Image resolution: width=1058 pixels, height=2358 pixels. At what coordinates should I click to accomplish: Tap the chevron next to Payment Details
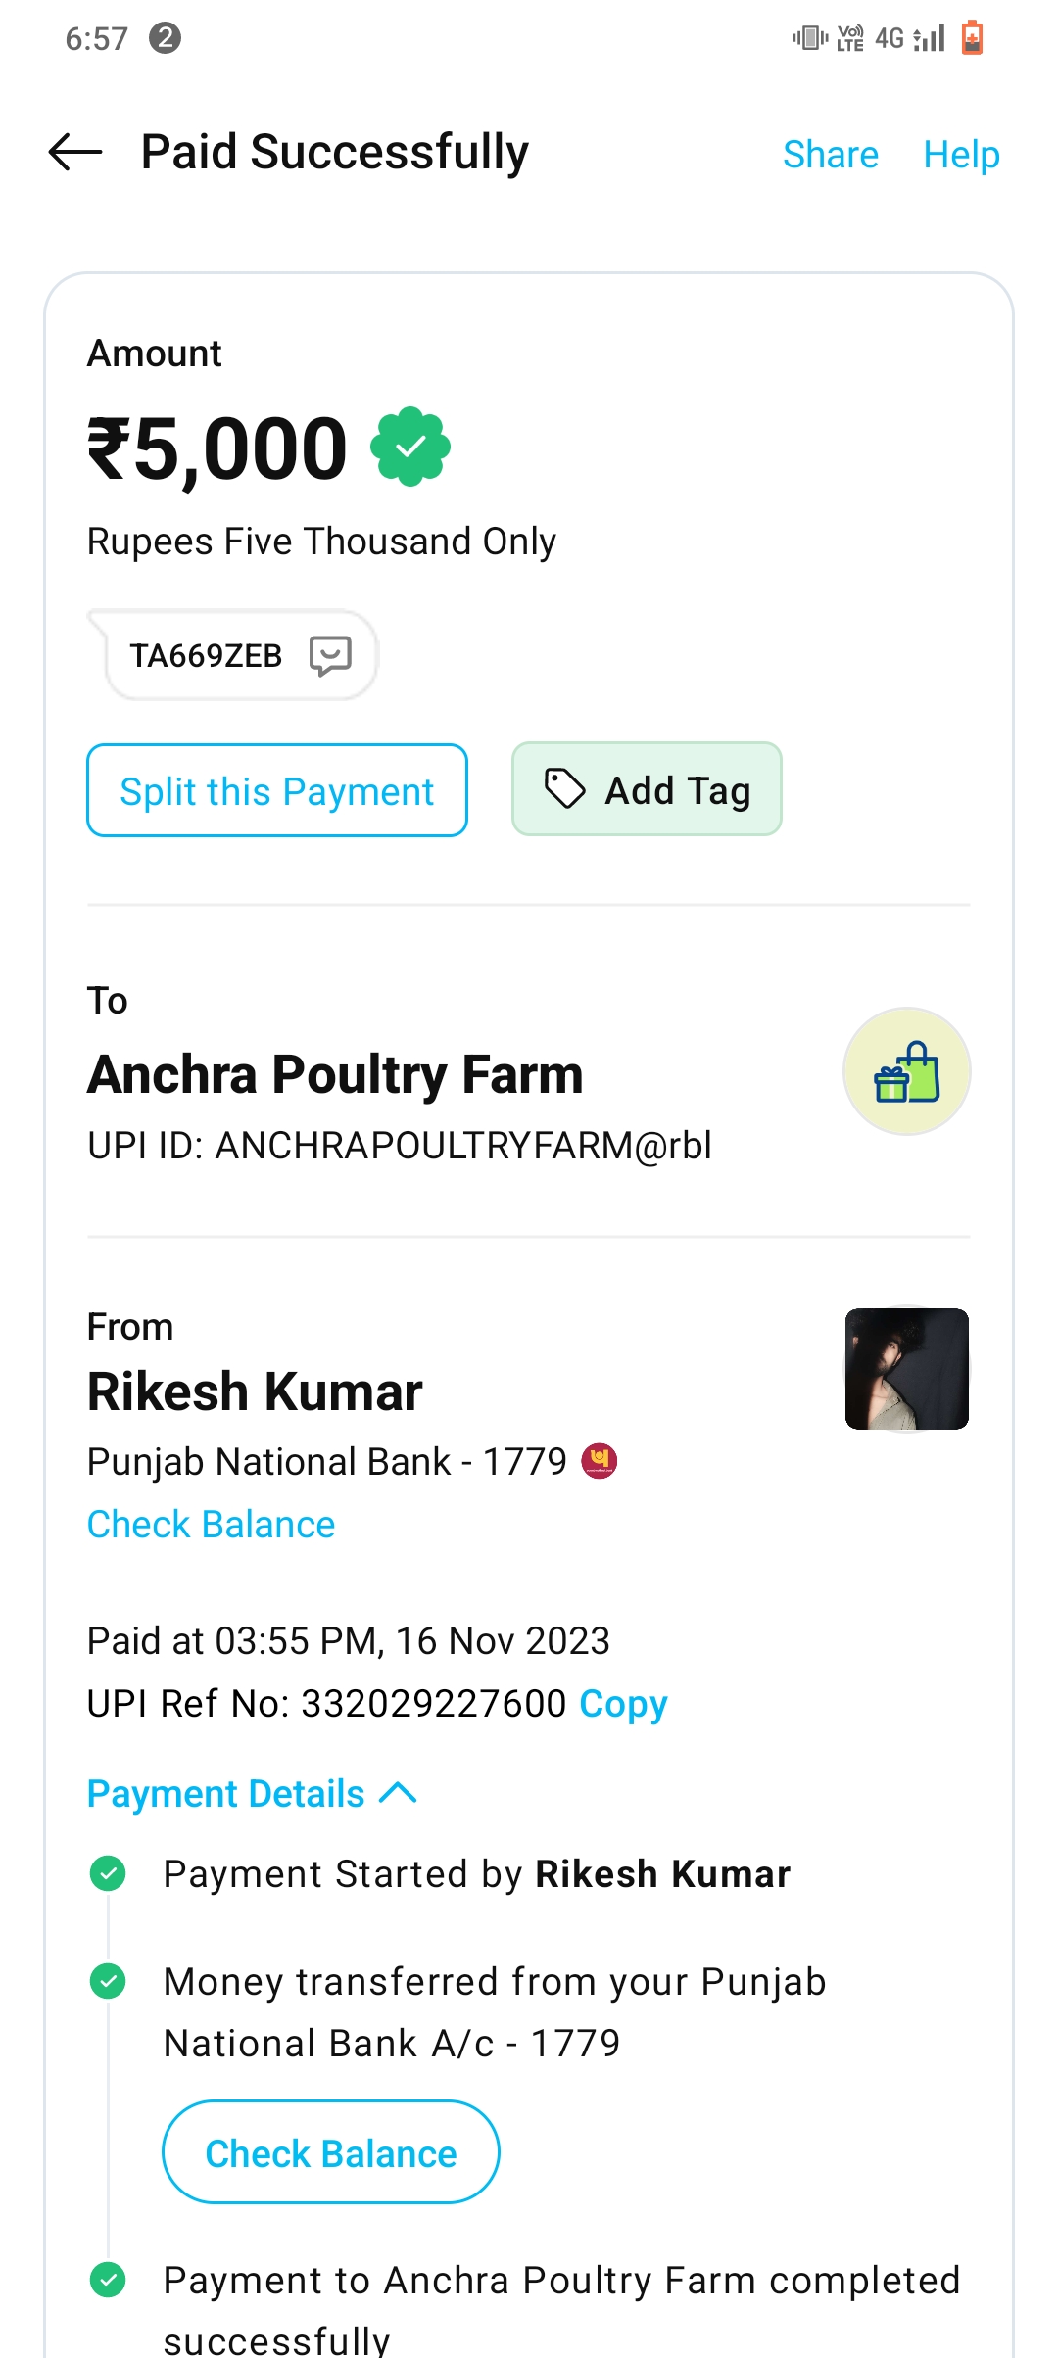(x=398, y=1793)
